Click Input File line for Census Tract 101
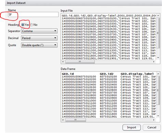 (x=109, y=18)
